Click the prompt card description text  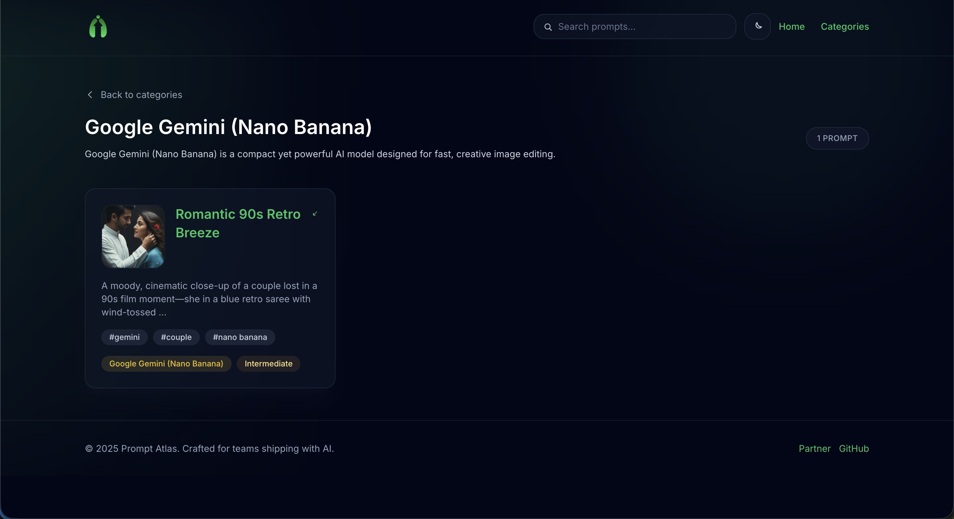click(x=209, y=299)
